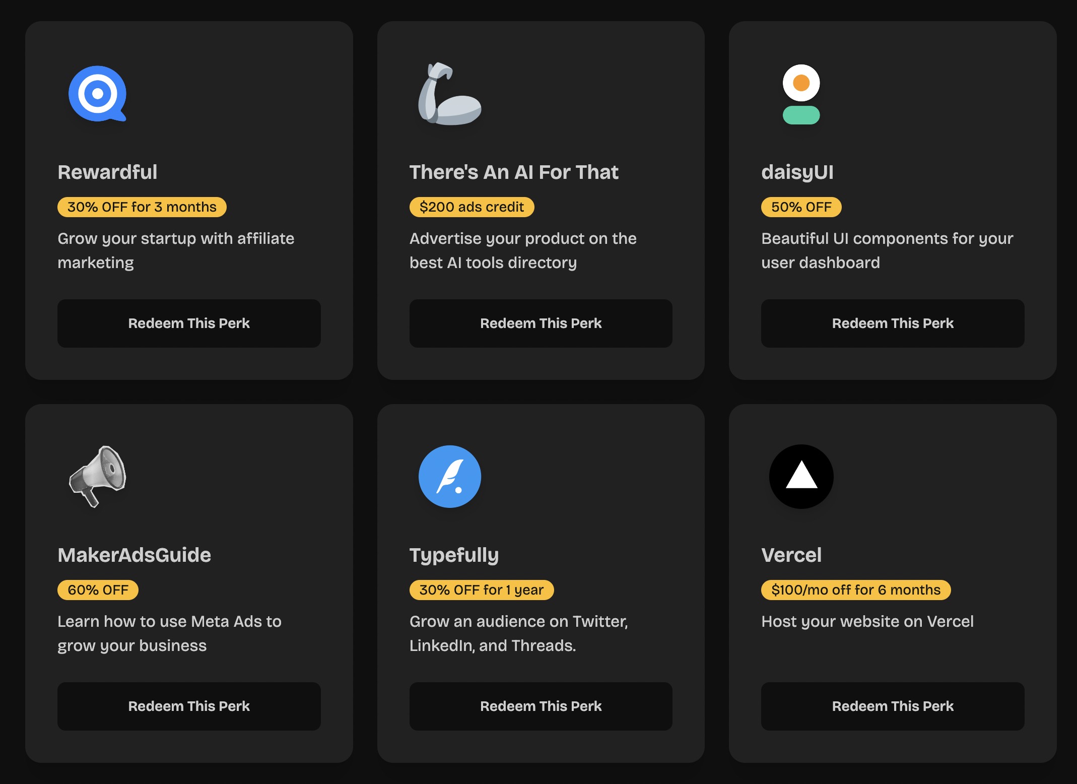Click the "50% OFF" daisyUI badge

pyautogui.click(x=801, y=207)
